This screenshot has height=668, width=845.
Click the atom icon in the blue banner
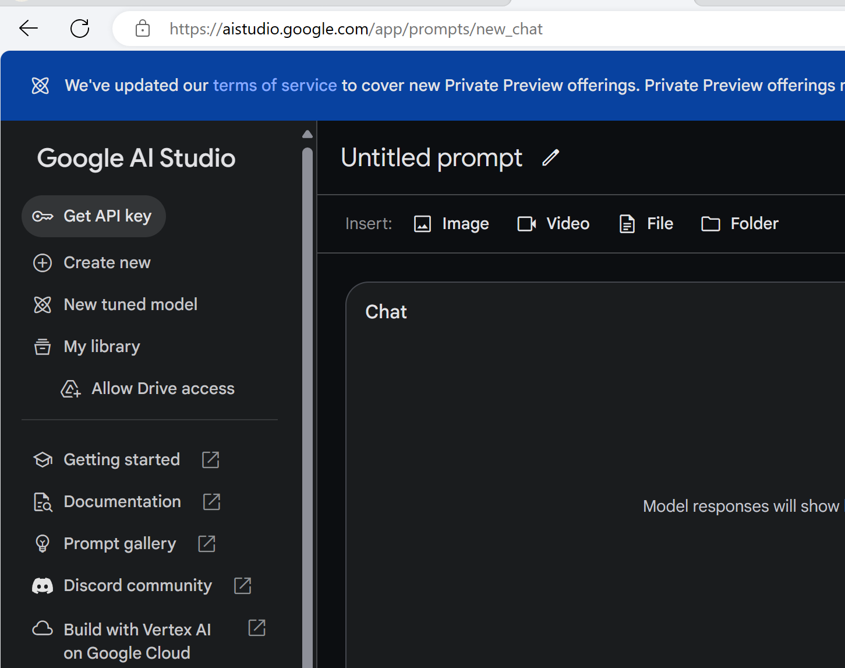[40, 86]
